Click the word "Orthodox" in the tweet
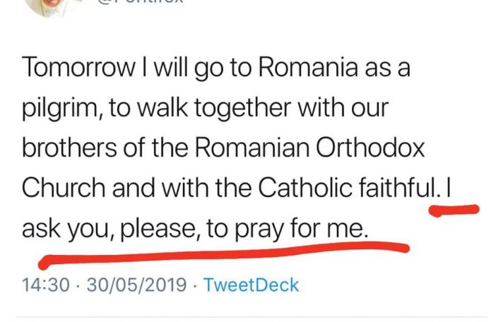The image size is (496, 322). (370, 148)
